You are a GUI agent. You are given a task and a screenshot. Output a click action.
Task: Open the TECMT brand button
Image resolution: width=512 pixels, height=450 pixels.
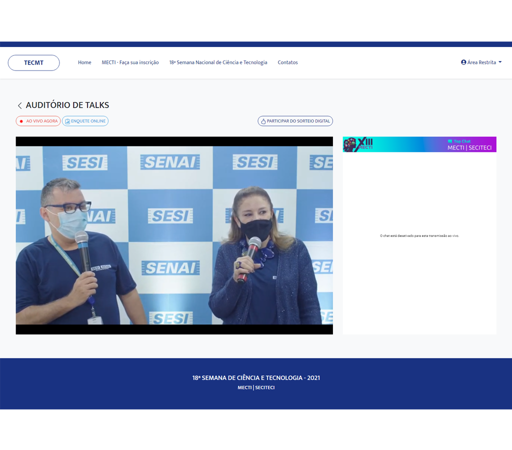[33, 62]
